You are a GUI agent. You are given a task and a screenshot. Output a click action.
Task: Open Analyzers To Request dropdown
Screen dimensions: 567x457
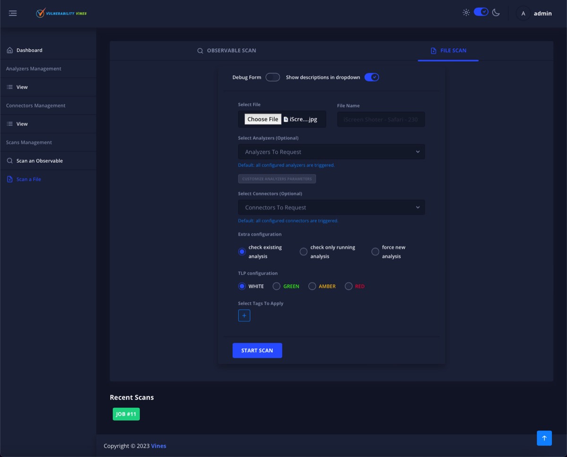click(331, 152)
